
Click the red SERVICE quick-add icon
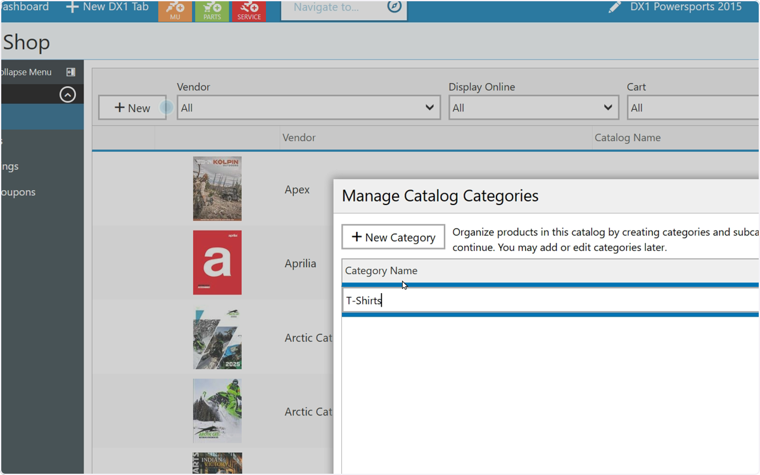pos(249,11)
